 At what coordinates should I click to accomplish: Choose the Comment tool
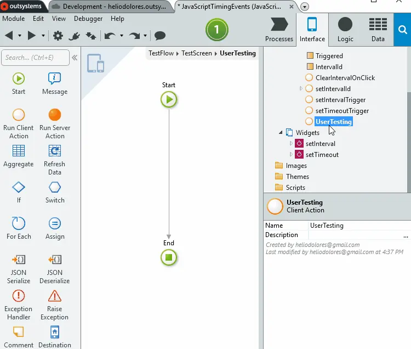[18, 337]
